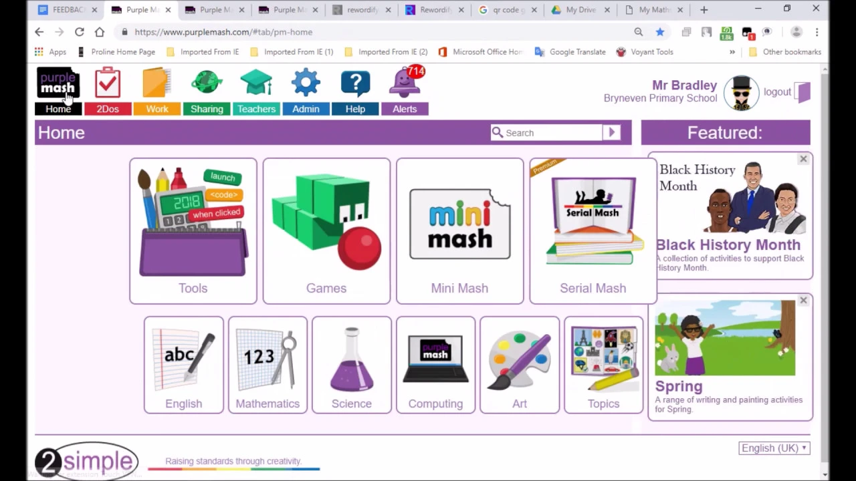Open the Voyant Tools bookmark

645,51
